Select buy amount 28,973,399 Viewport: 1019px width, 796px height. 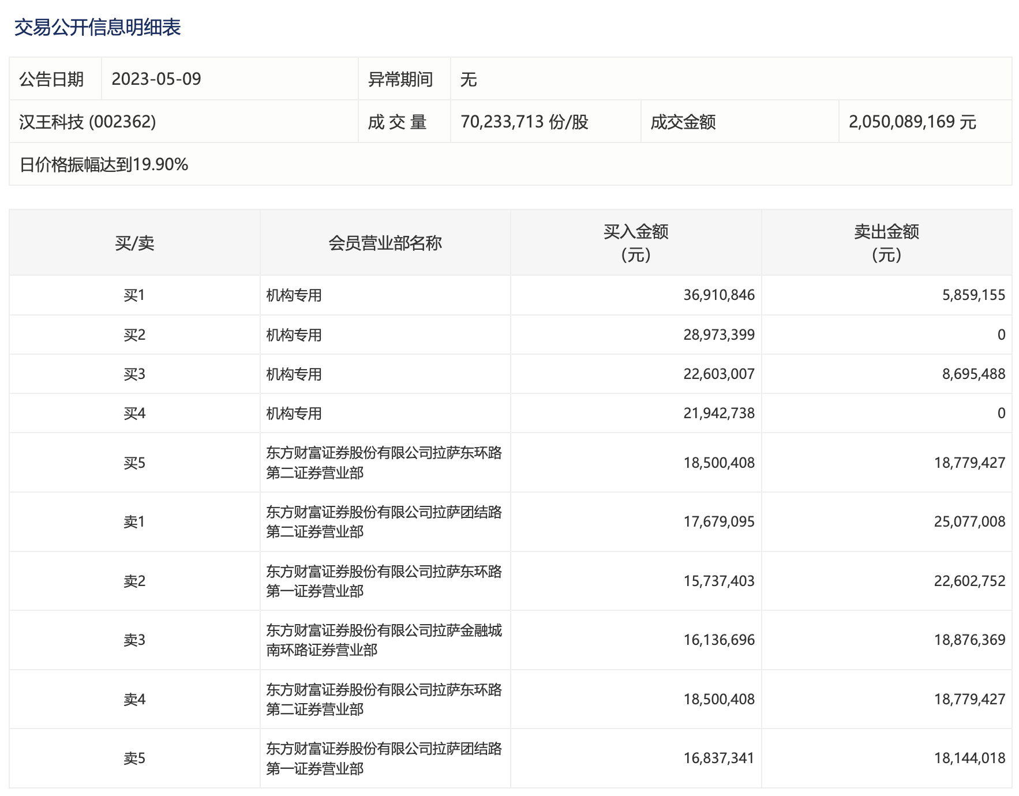[x=719, y=335]
